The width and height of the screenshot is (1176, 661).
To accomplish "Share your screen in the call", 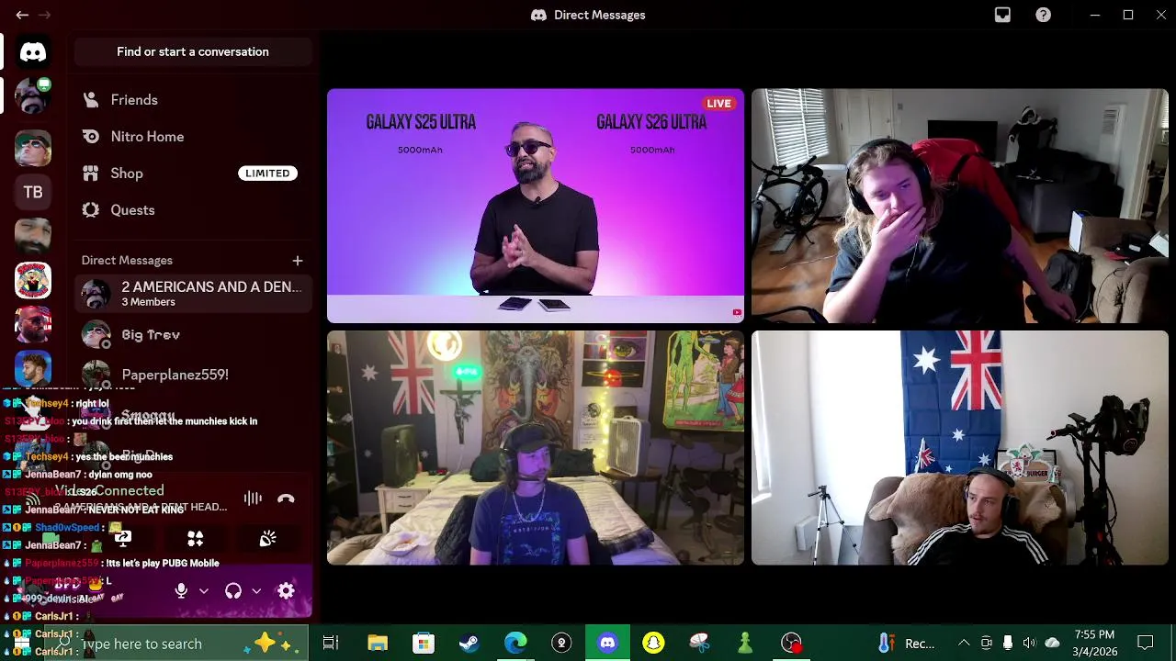I will (x=122, y=539).
